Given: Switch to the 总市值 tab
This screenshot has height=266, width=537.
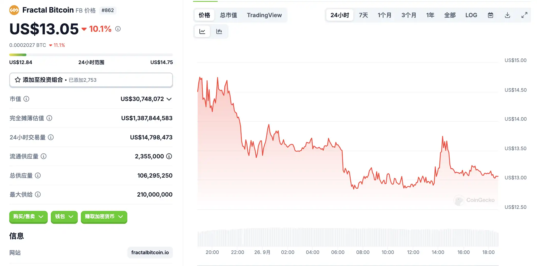Looking at the screenshot, I should 228,15.
